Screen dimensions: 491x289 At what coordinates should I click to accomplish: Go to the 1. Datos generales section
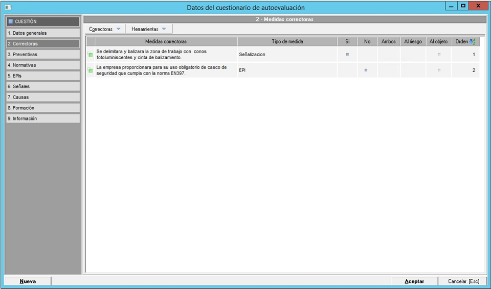[x=43, y=33]
